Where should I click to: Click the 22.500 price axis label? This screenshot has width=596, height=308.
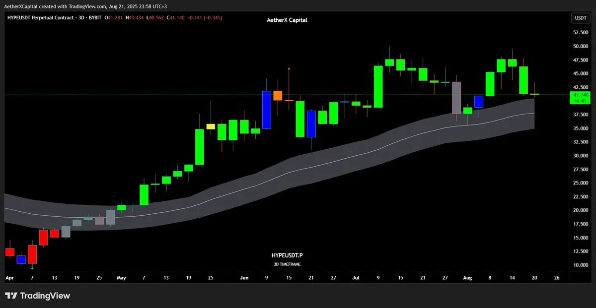(x=581, y=196)
